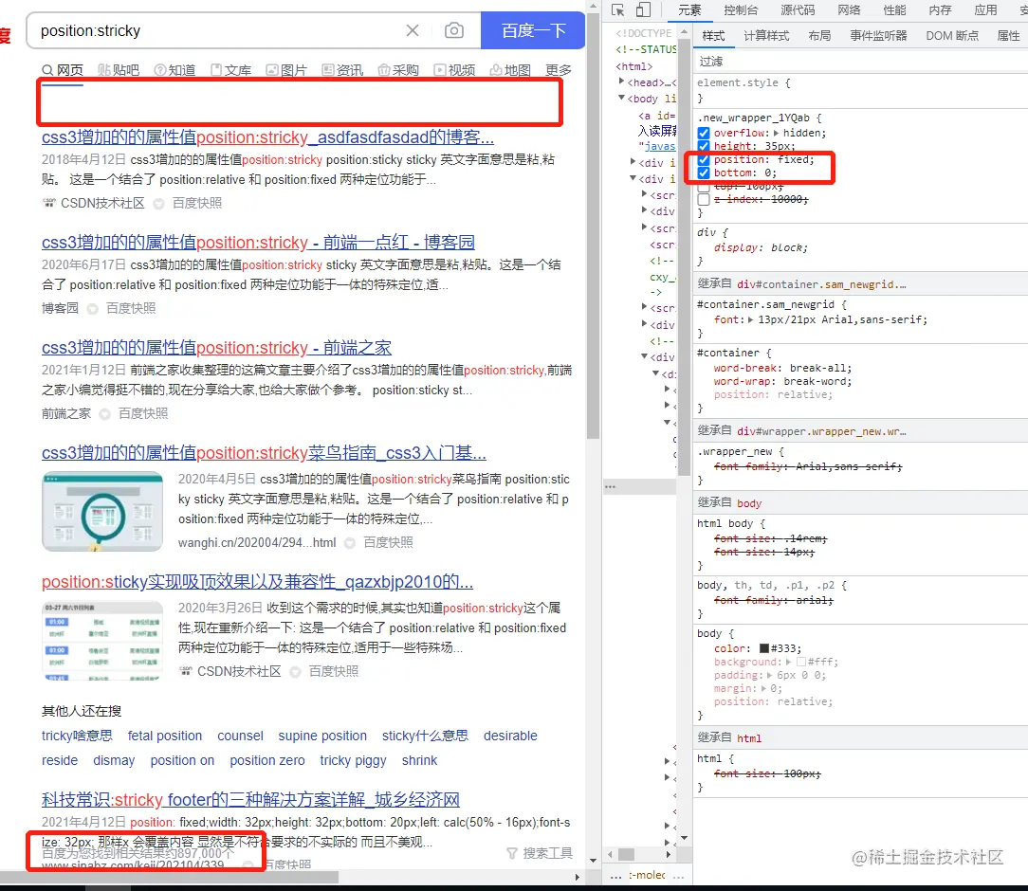Click the #fff background color swatch
Viewport: 1028px width, 891px height.
pos(801,662)
